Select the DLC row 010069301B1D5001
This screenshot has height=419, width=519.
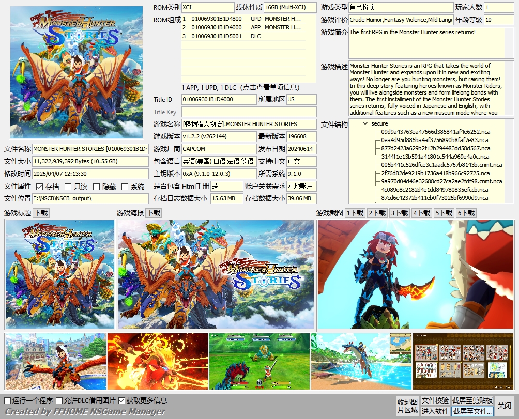click(243, 36)
